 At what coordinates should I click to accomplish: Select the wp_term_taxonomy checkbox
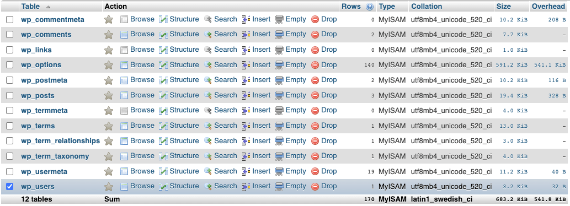point(10,156)
